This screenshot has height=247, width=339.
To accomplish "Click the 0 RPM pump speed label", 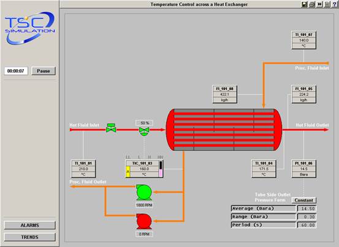I will click(x=144, y=234).
